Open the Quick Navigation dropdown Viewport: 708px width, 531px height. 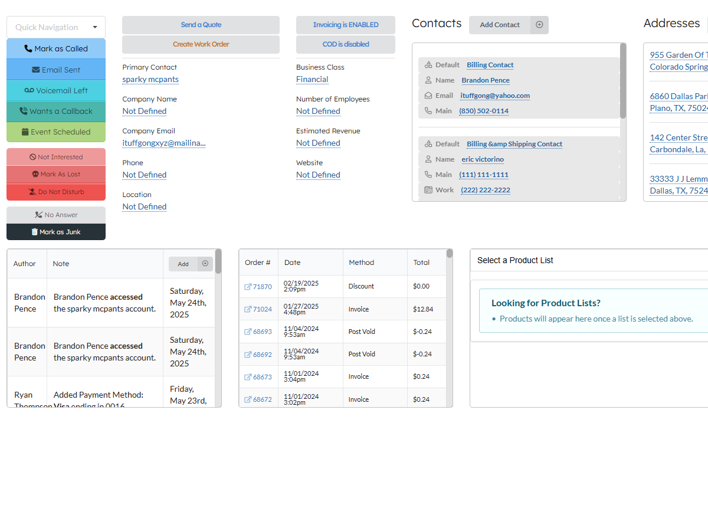[56, 27]
